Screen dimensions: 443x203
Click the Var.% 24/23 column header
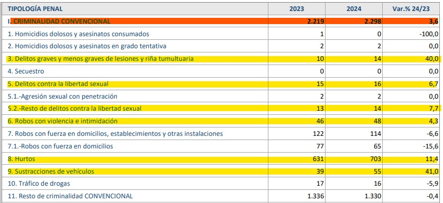click(411, 9)
